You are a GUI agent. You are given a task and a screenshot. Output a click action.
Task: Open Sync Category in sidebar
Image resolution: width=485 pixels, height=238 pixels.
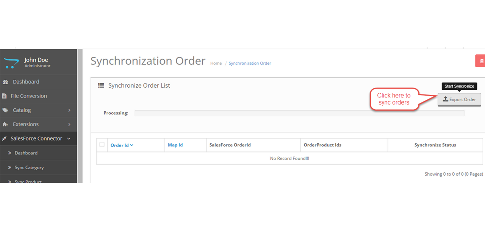(29, 167)
